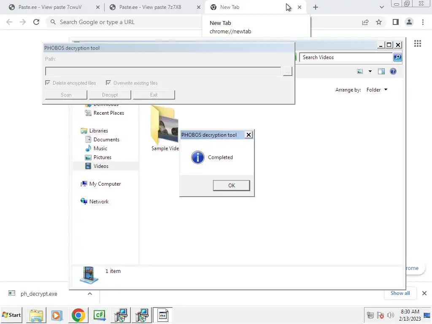Click ph_decrypt.exe download item
The height and width of the screenshot is (324, 432).
click(39, 294)
